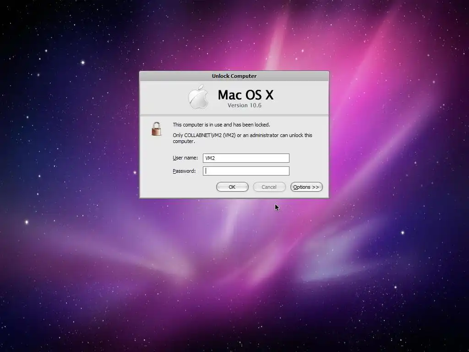Click the 'Password:' label
The image size is (469, 352).
[x=184, y=171]
